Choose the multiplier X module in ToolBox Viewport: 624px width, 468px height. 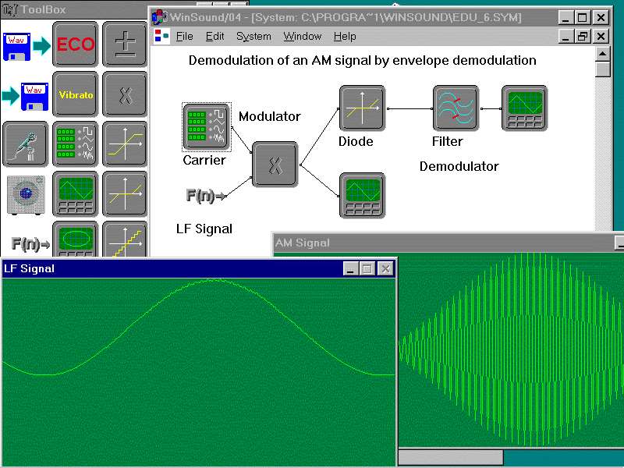coord(125,94)
